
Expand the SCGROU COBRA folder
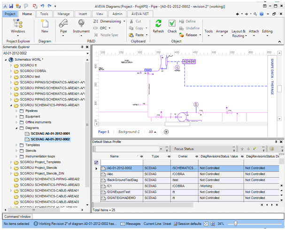(11, 71)
